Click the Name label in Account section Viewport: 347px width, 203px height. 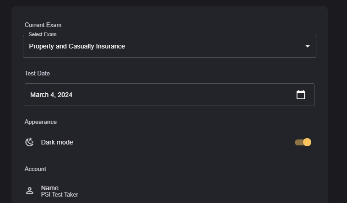coord(50,188)
